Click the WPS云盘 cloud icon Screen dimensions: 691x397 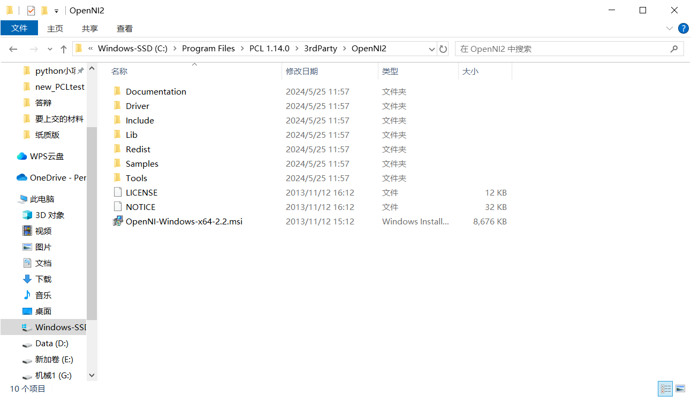[x=22, y=157]
